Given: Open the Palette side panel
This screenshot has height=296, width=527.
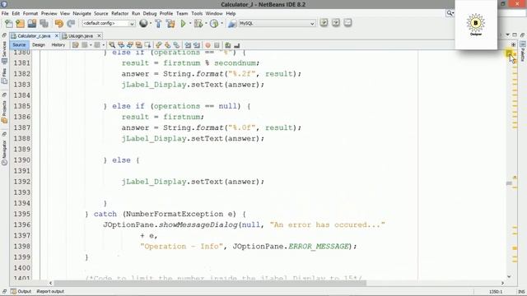Looking at the screenshot, I should (523, 52).
